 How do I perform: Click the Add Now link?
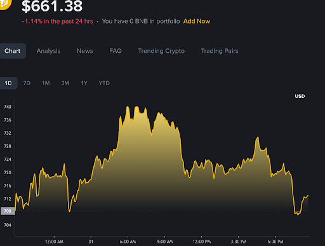click(197, 21)
